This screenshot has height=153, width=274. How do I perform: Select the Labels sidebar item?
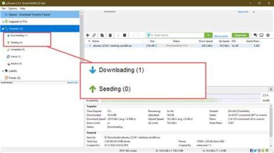[13, 71]
